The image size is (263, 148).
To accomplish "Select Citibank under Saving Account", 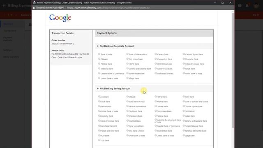I will pyautogui.click(x=127, y=97).
